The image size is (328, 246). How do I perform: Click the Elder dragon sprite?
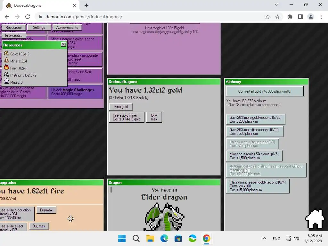tap(164, 217)
